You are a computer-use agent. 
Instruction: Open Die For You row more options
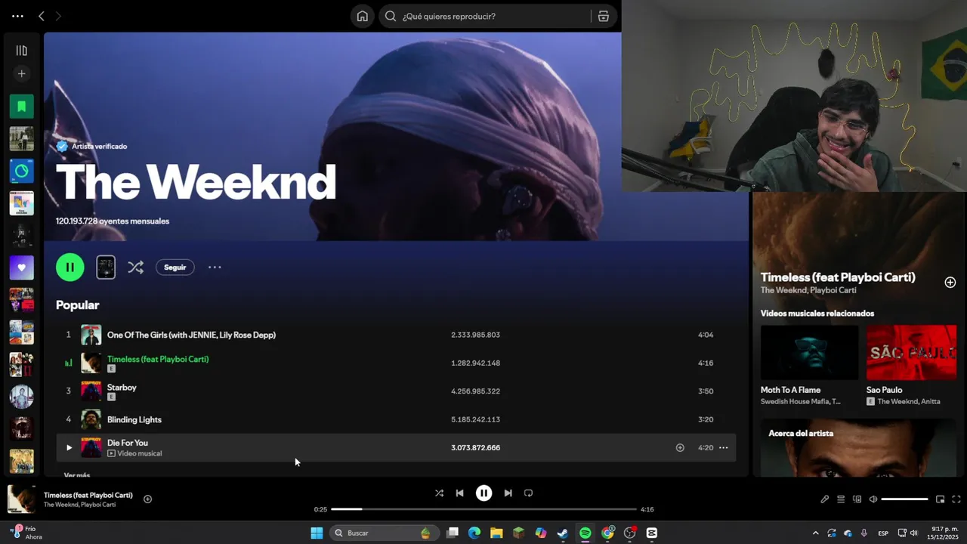coord(723,447)
